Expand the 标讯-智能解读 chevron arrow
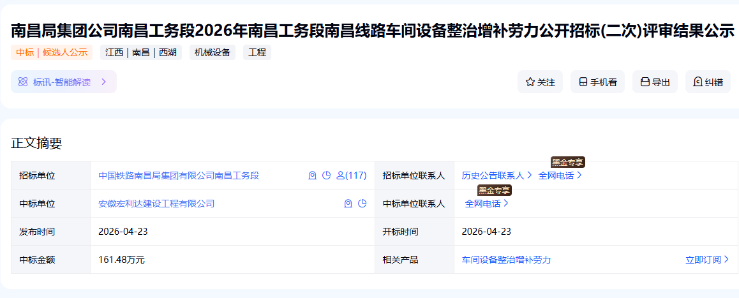The width and height of the screenshot is (739, 298). (103, 82)
